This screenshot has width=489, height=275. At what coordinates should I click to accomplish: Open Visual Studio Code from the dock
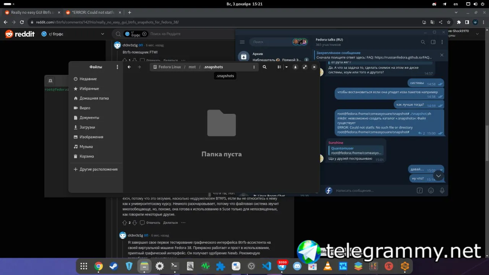[267, 266]
